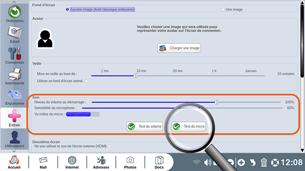Image resolution: width=305 pixels, height=171 pixels.
Task: Open the Ergonomie mouse settings
Action: [x=15, y=97]
